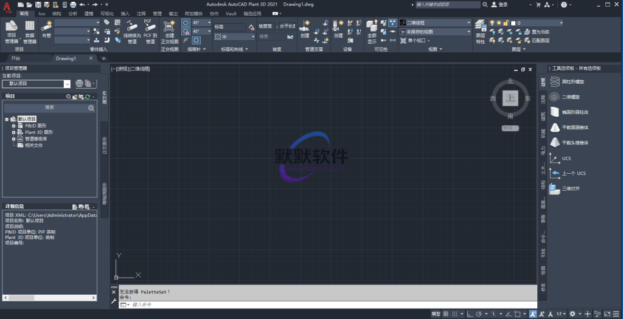Switch to the 分析 ribbon tab
This screenshot has height=319, width=623.
[73, 13]
